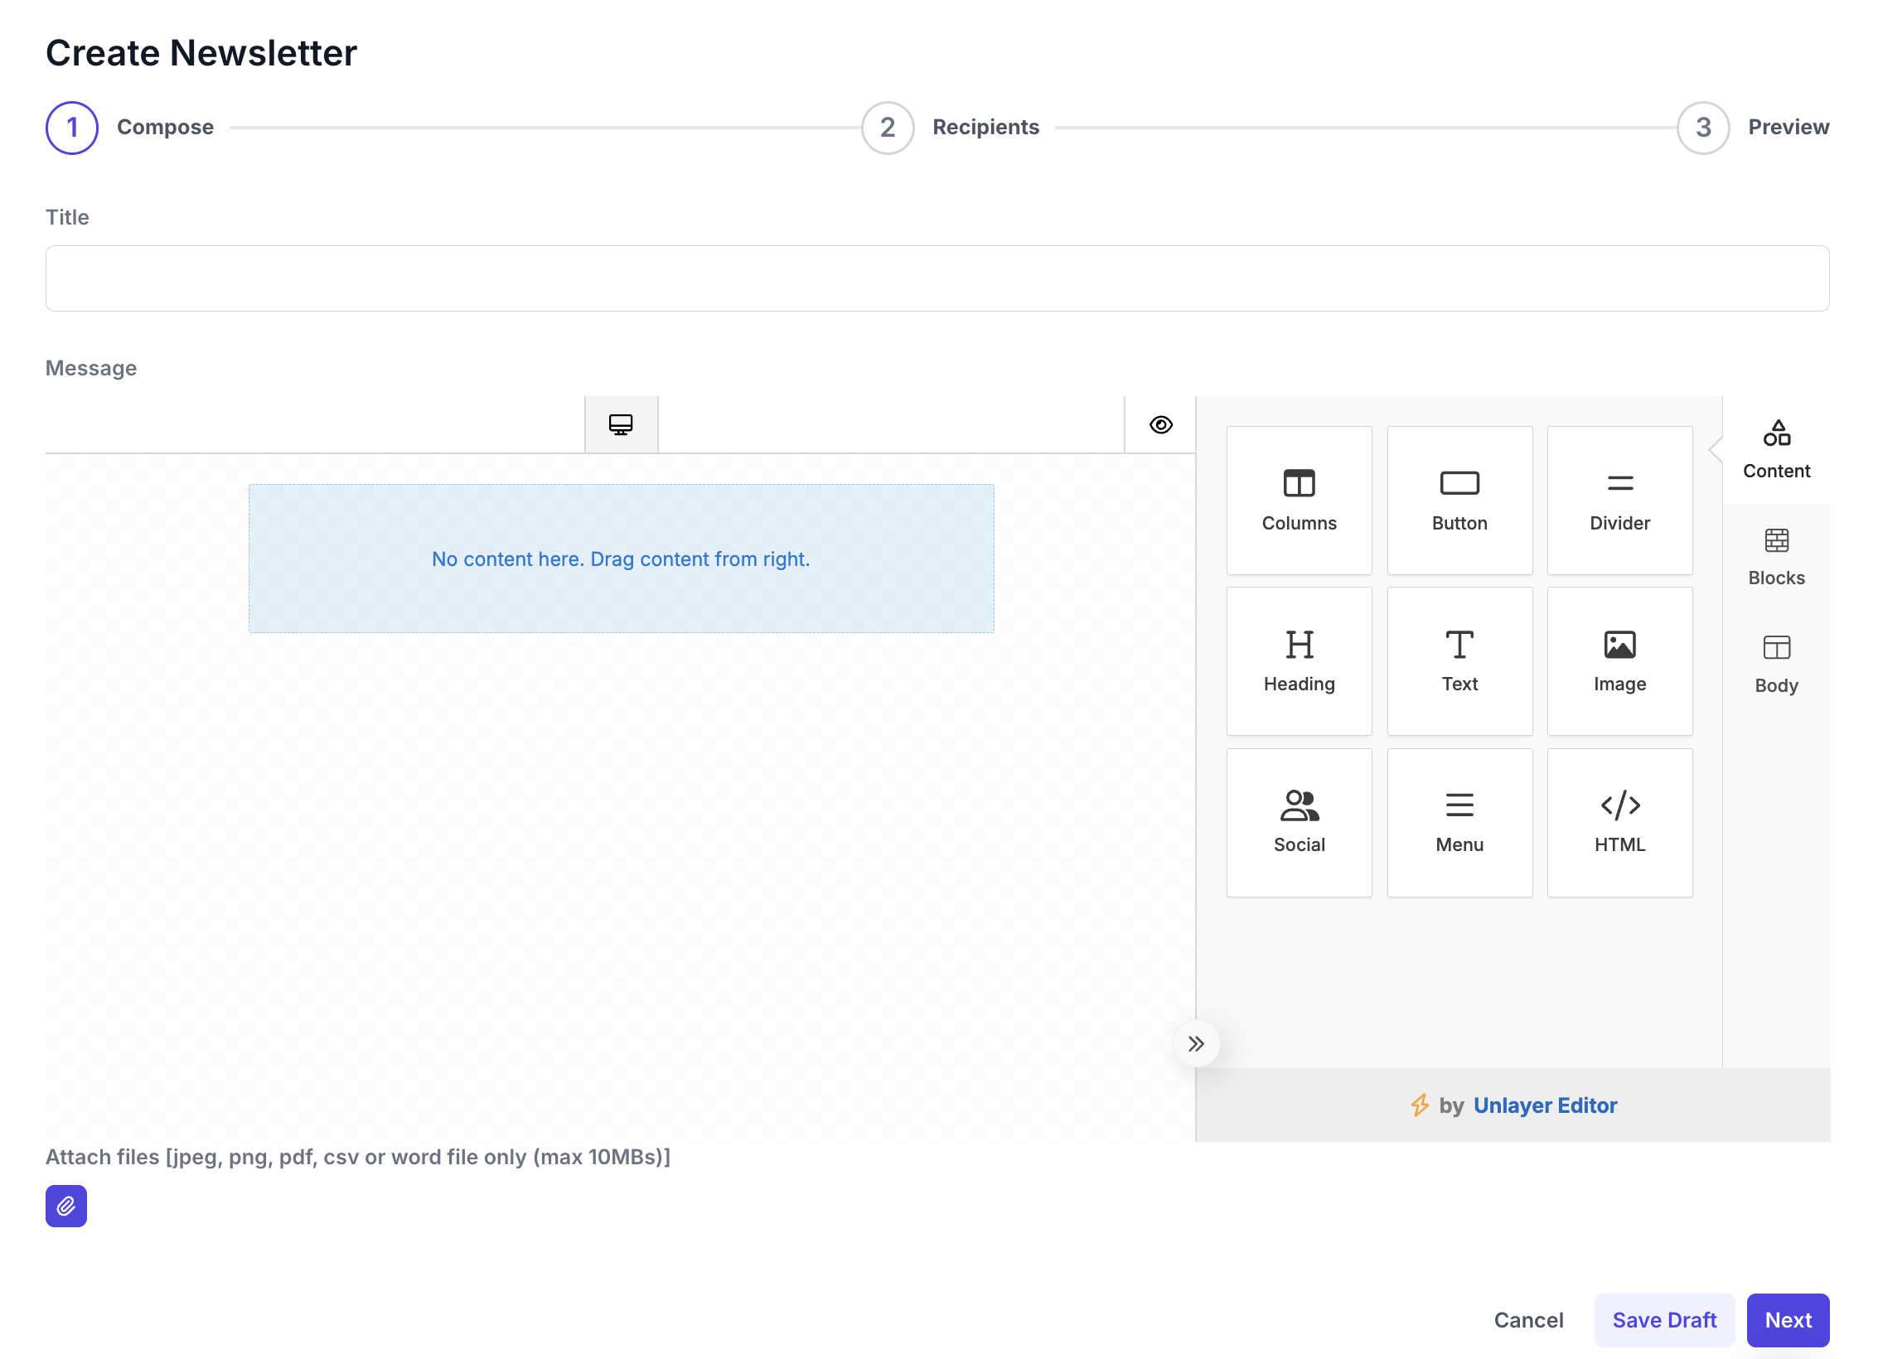Image resolution: width=1878 pixels, height=1359 pixels.
Task: Select the Social content block
Action: coord(1299,821)
